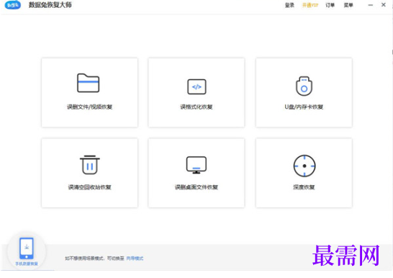393x278 pixels.
Task: Click the 手机数据恢复 label
Action: [x=27, y=264]
